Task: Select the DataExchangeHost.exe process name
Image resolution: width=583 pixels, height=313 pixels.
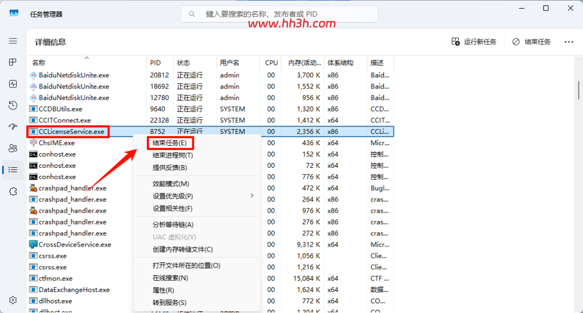Action: 74,290
